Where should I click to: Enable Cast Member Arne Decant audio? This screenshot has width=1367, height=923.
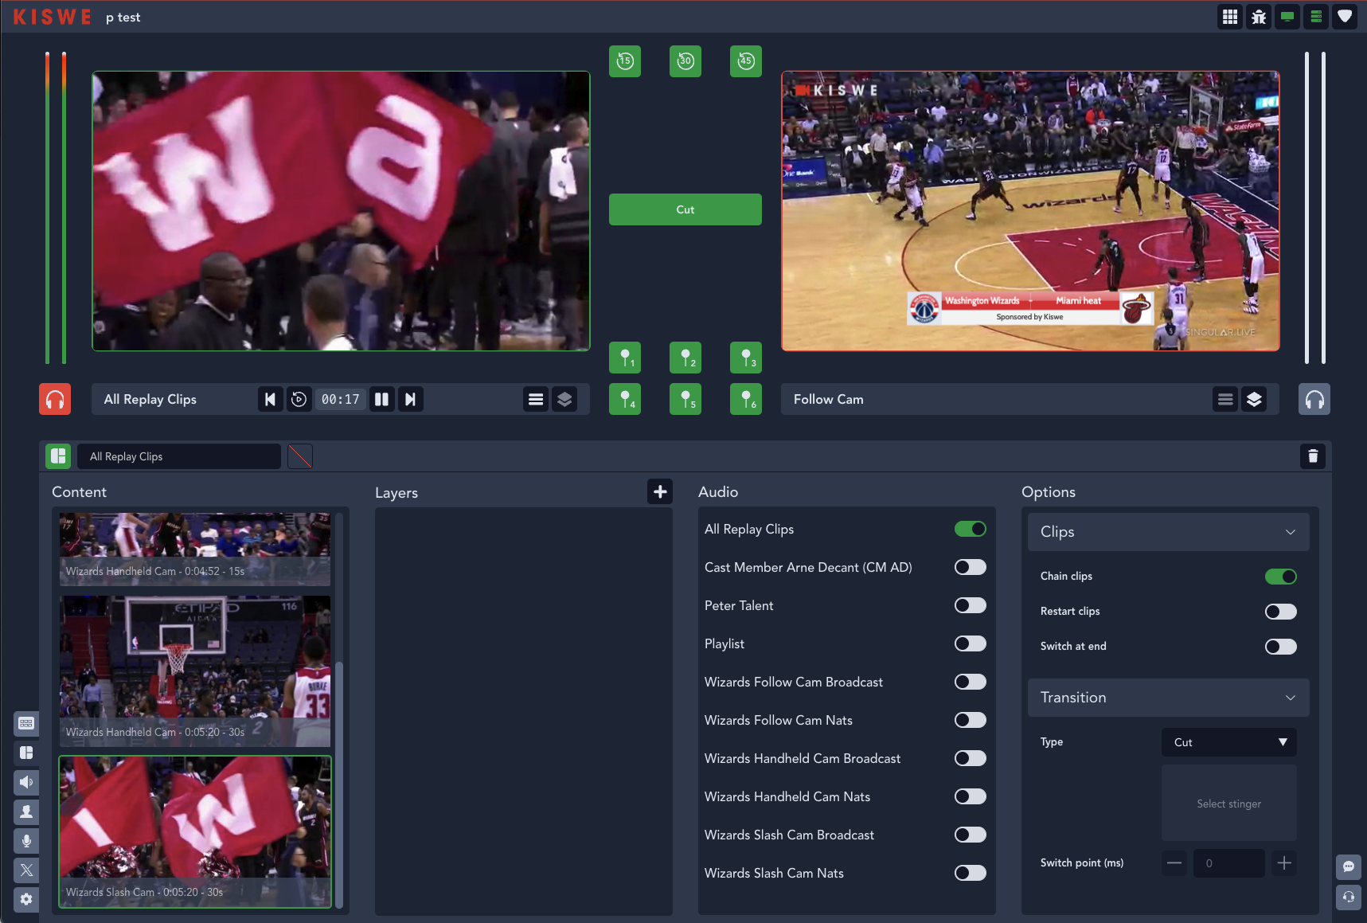971,567
